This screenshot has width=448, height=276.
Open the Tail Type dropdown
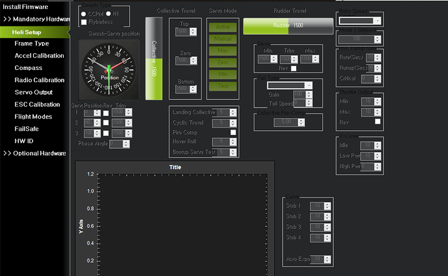pyautogui.click(x=290, y=86)
